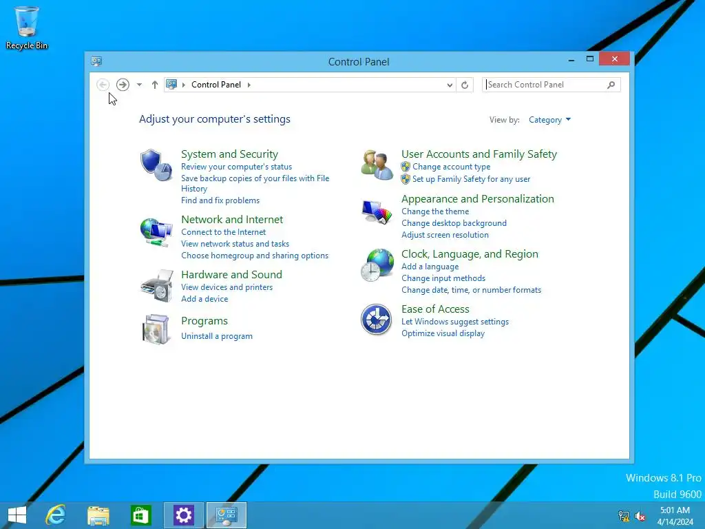Open the Programs category heading
The height and width of the screenshot is (529, 705).
[x=204, y=321]
